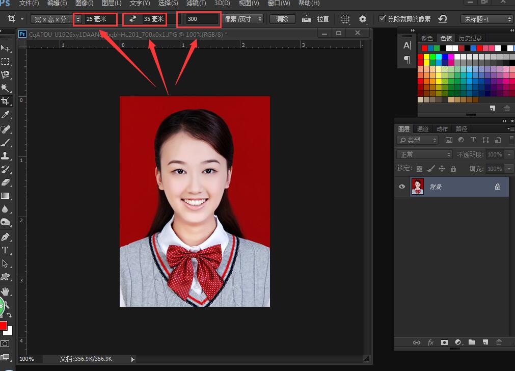Open crop overlay grid options
Screen dimensions: 515x371
(x=345, y=19)
